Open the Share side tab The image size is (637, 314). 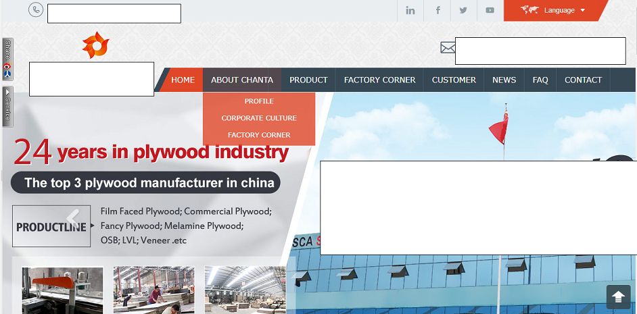coord(7,59)
